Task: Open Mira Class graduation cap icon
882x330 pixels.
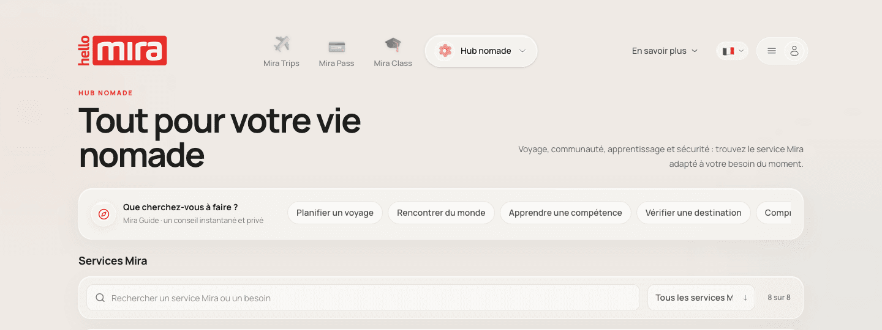Action: 393,45
